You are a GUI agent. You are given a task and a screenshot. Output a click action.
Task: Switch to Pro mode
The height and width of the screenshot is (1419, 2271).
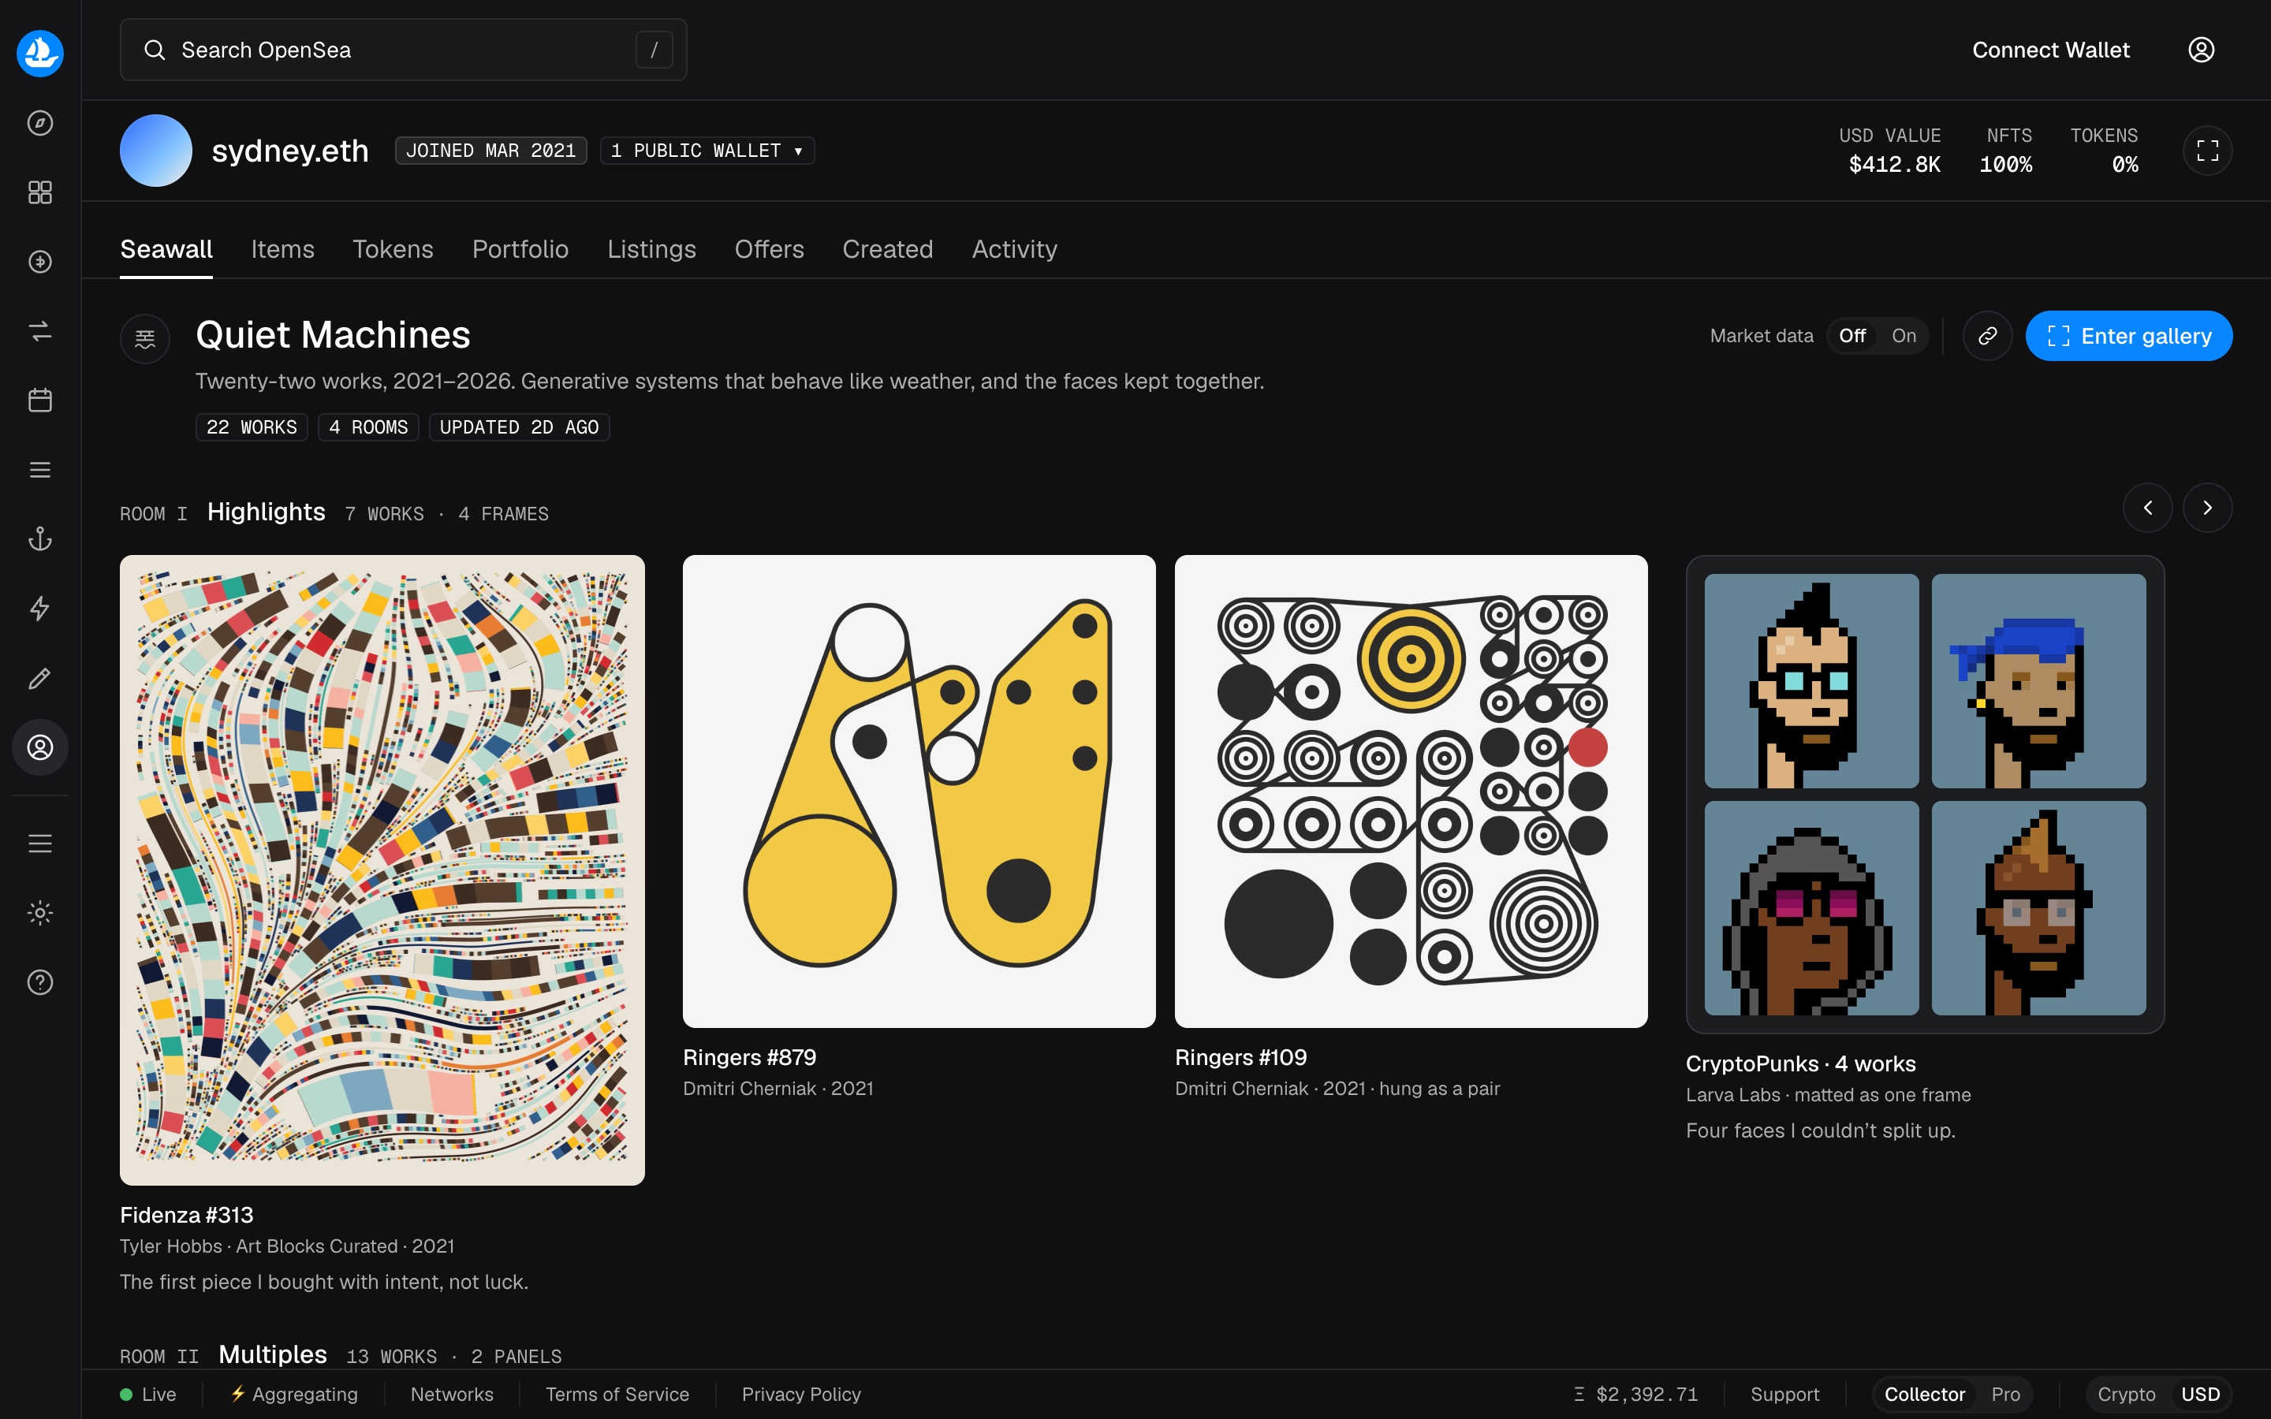(x=2005, y=1395)
